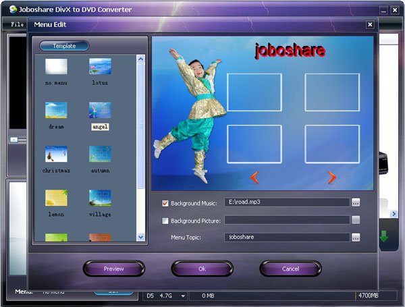Screen dimensions: 405x307
Task: Choose the autumn template thumbnail
Action: pos(100,154)
